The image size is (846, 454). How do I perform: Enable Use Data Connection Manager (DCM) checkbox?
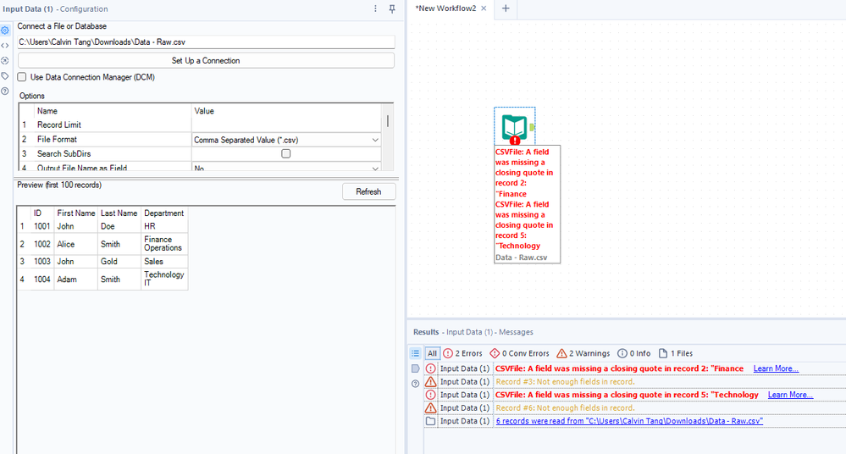pos(21,77)
